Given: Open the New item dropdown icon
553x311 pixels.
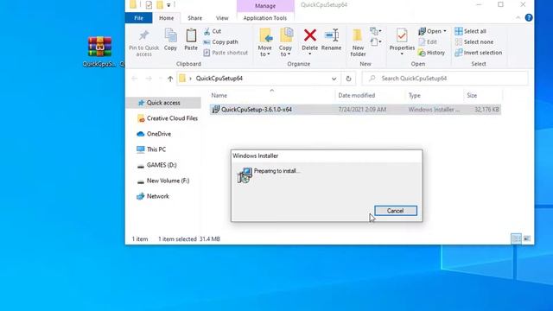Looking at the screenshot, I should pos(376,31).
